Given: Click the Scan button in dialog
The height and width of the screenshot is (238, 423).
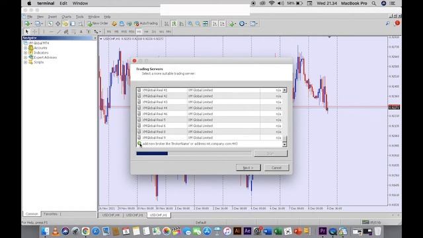Looking at the screenshot, I should 270,153.
